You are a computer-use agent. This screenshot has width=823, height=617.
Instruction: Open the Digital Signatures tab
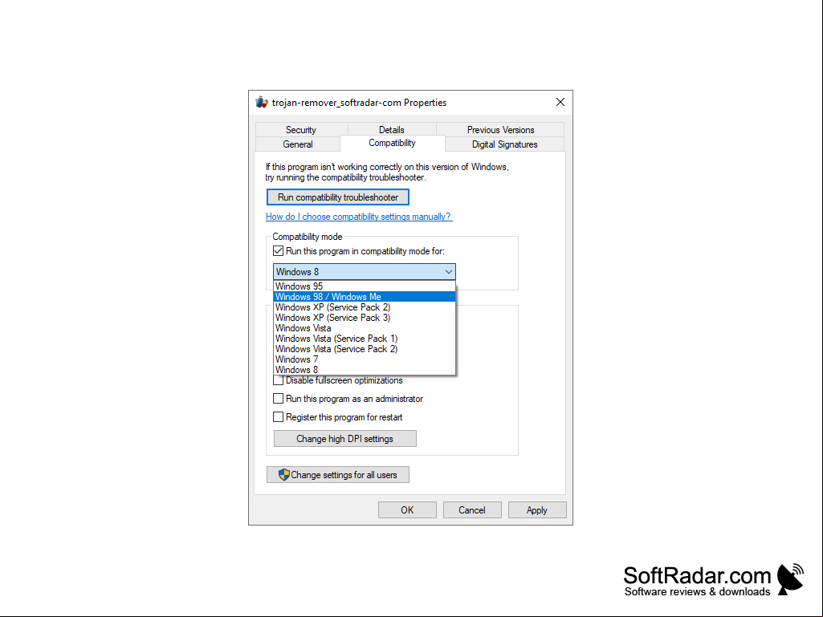(504, 144)
